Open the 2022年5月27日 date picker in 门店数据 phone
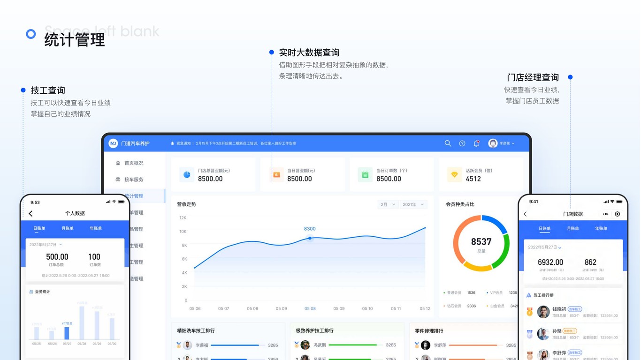 (545, 247)
